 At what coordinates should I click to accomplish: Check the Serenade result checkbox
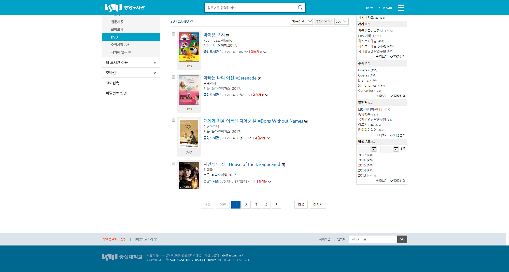tap(174, 77)
